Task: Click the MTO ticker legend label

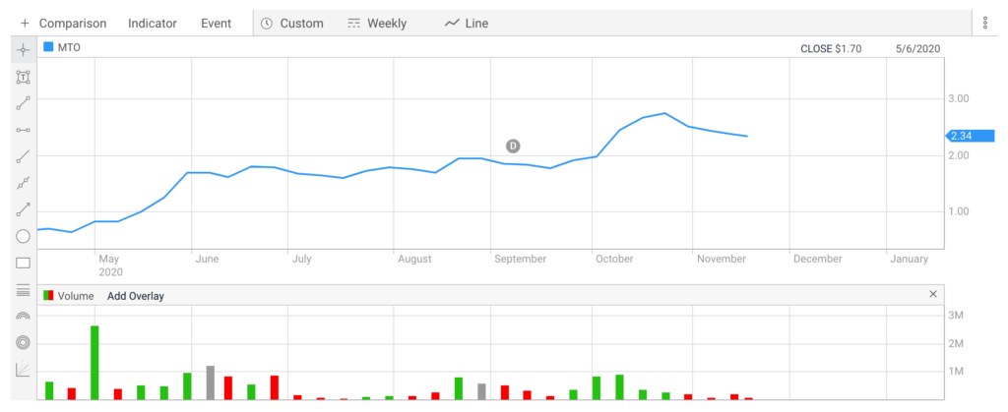Action: pos(69,47)
